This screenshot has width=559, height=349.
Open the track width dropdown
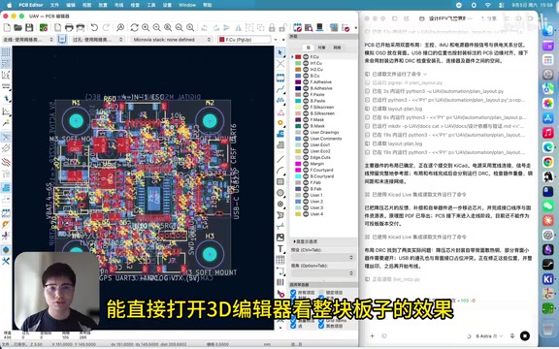pos(28,40)
